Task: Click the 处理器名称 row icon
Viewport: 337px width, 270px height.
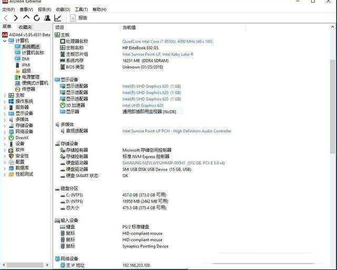Action: pyautogui.click(x=63, y=41)
